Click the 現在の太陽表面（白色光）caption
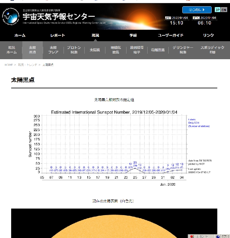This screenshot has width=230, height=238. [113, 201]
